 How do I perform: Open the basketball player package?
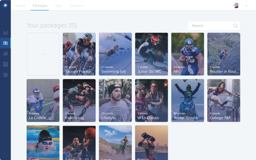pyautogui.click(x=79, y=143)
